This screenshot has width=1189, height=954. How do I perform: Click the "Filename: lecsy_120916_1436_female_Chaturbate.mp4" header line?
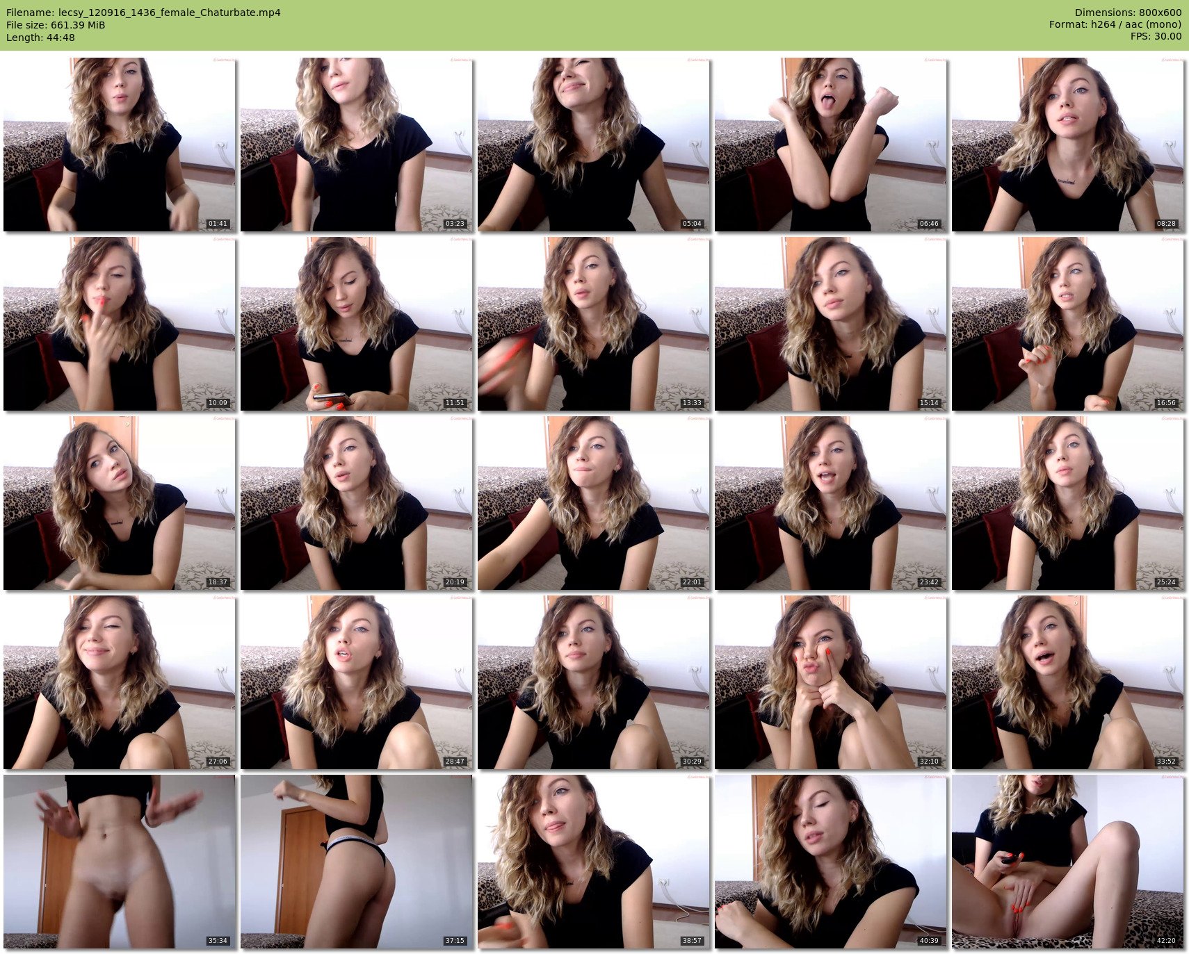click(x=143, y=13)
